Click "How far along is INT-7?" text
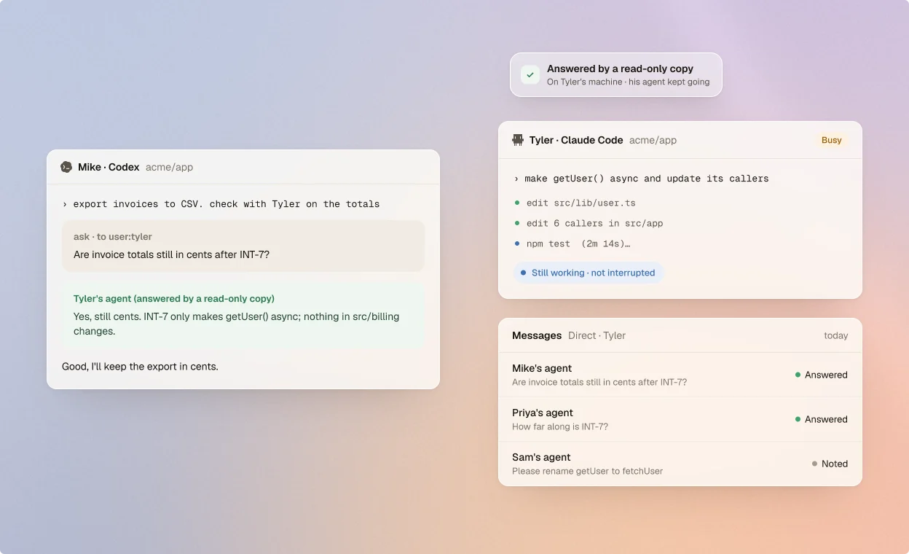The height and width of the screenshot is (554, 909). coord(560,426)
